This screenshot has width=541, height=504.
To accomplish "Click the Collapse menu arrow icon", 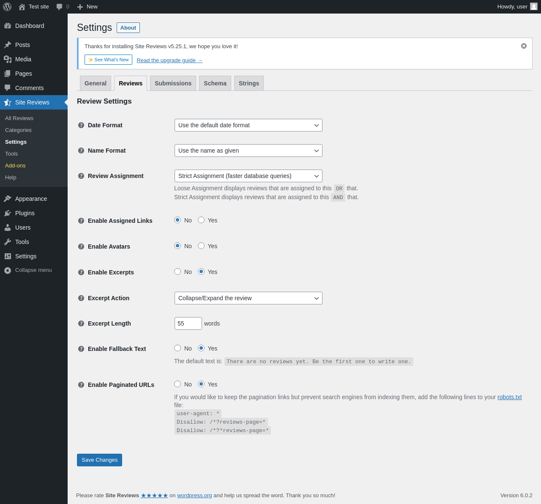I will click(x=8, y=270).
